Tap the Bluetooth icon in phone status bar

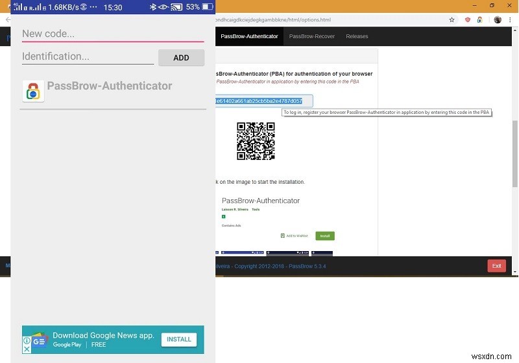pyautogui.click(x=152, y=7)
